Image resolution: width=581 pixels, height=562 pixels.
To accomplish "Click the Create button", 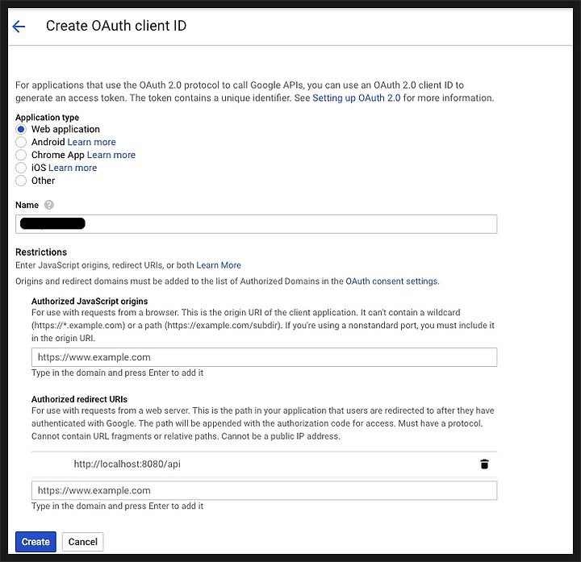I will (36, 542).
